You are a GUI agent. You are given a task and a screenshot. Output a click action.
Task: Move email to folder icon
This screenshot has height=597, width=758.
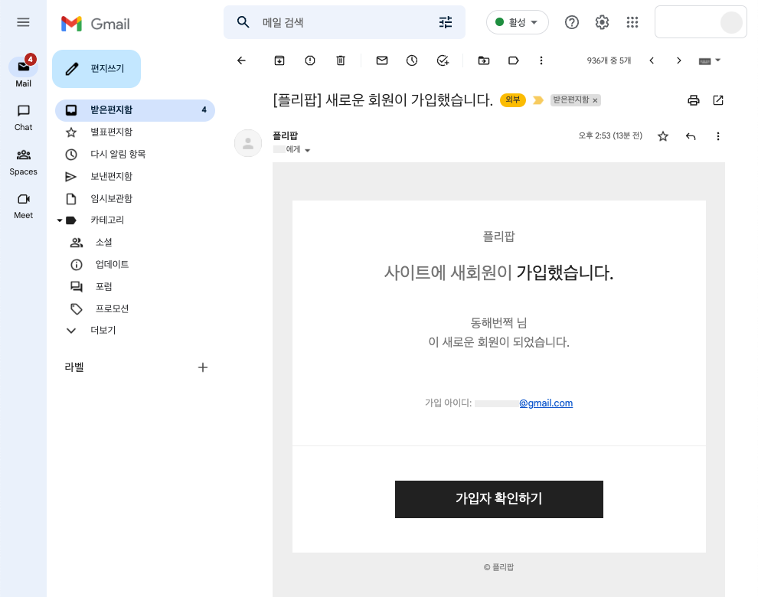click(x=483, y=60)
